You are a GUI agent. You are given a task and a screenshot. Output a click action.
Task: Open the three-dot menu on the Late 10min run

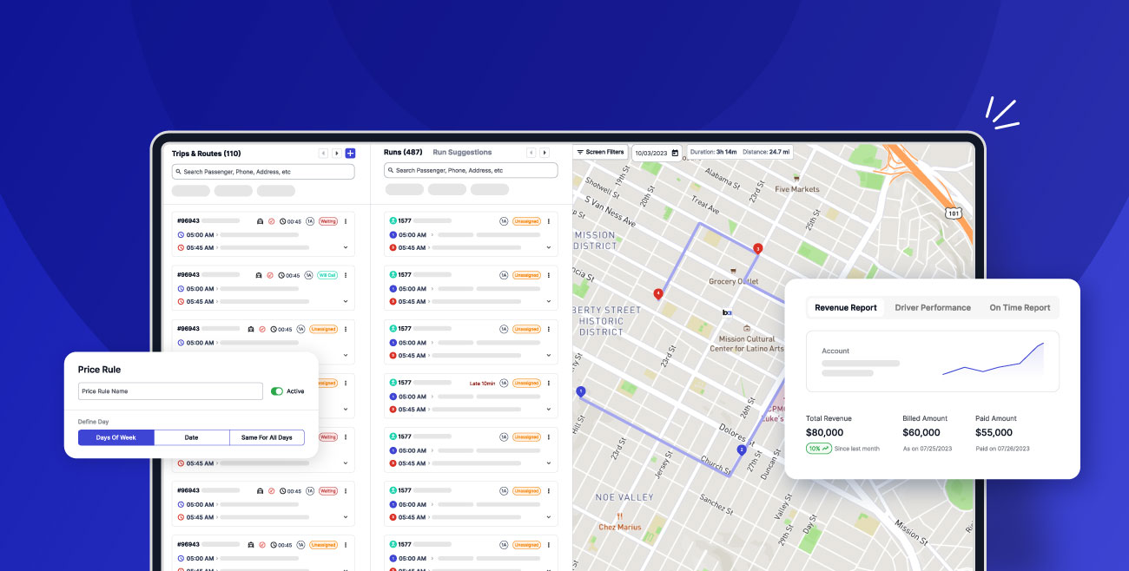tap(550, 383)
